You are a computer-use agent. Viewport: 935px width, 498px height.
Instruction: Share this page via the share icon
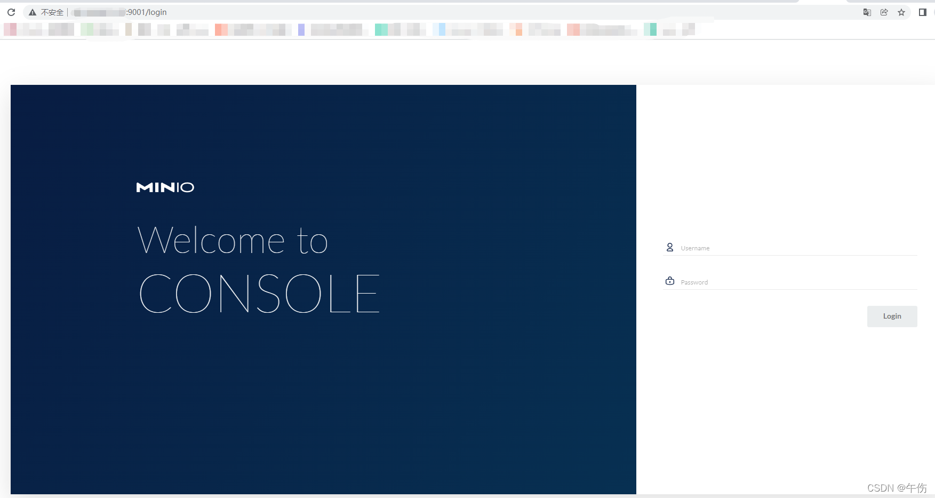coord(884,12)
